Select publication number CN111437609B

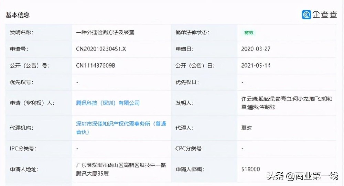click(x=95, y=66)
